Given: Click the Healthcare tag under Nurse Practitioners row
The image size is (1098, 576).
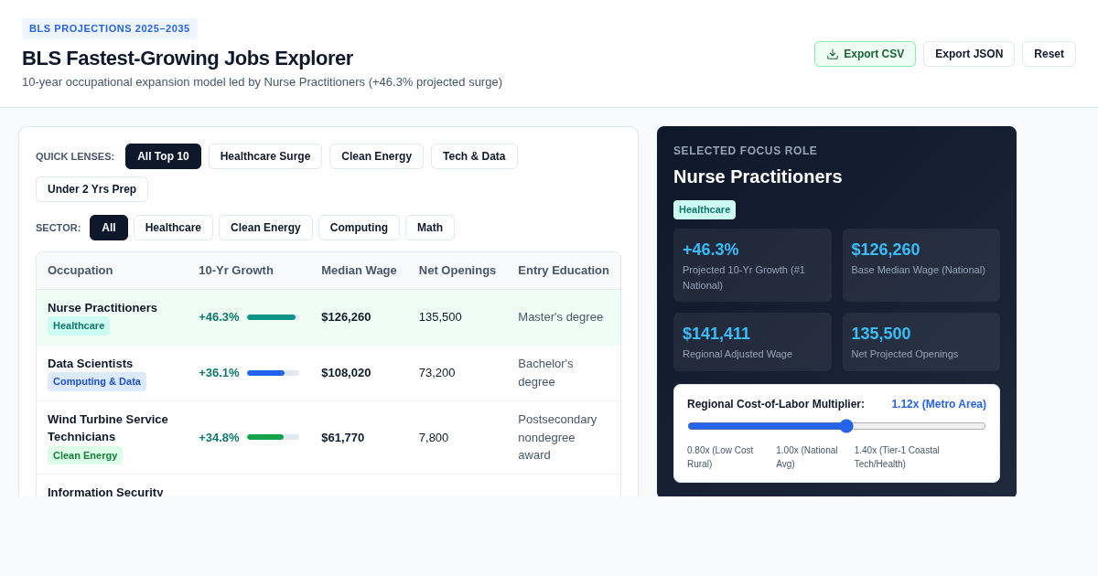Looking at the screenshot, I should point(79,326).
